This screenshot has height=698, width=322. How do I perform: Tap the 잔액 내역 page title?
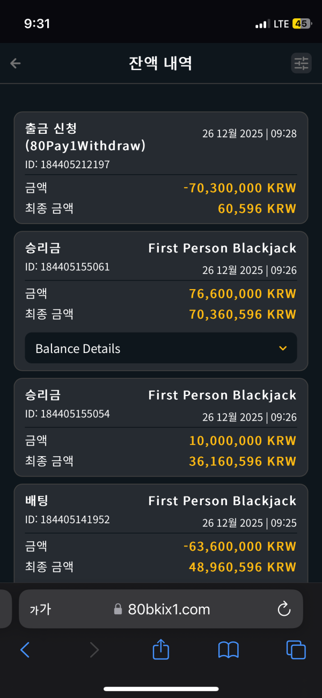160,63
